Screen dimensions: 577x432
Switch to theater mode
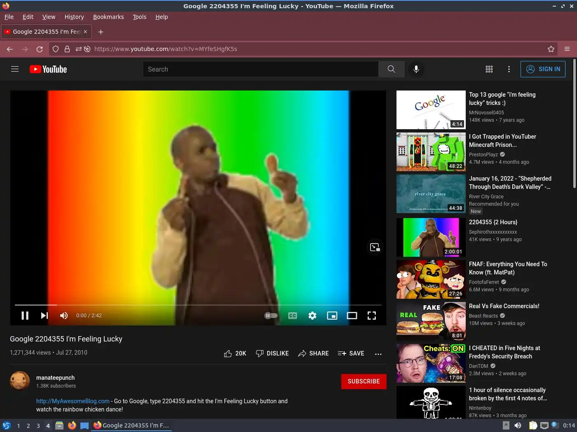pyautogui.click(x=352, y=316)
